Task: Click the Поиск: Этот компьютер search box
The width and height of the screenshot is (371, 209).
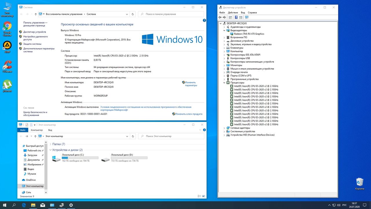Action: tap(171, 136)
